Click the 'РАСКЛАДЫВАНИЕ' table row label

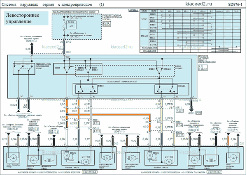[x=149, y=48]
